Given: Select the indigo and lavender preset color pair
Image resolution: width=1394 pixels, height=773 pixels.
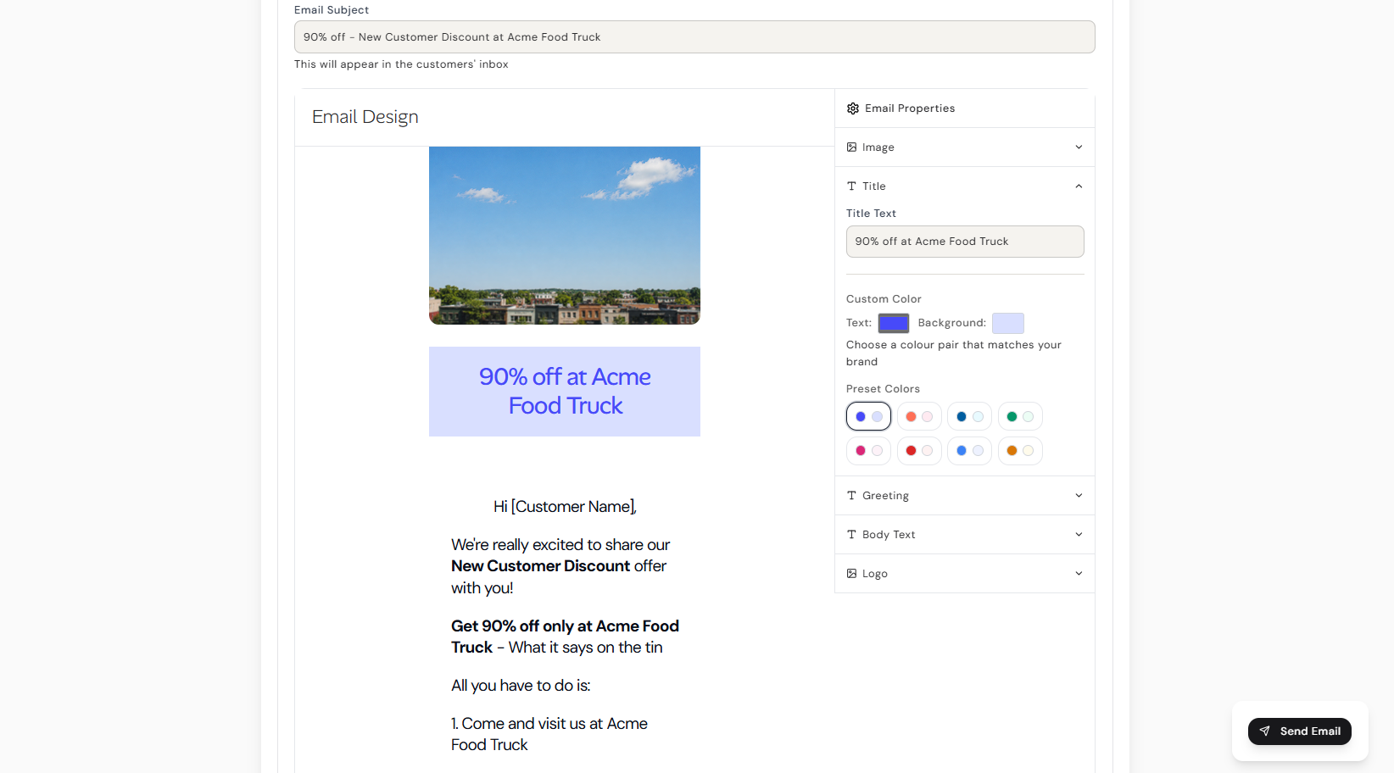Looking at the screenshot, I should [x=868, y=416].
